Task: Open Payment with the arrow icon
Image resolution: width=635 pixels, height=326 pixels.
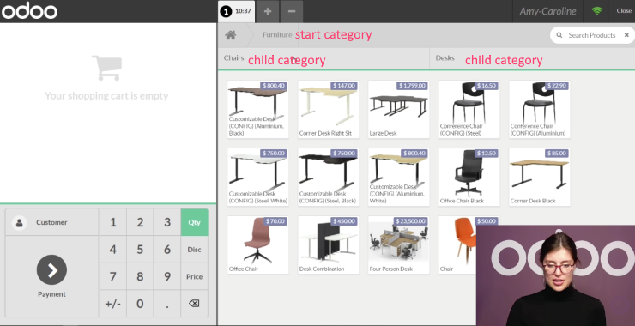Action: point(51,269)
